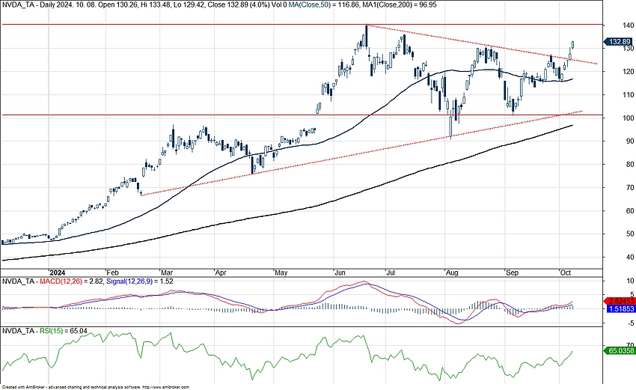Click the 10 label on MACD axis
This screenshot has height=390, width=636.
[630, 281]
